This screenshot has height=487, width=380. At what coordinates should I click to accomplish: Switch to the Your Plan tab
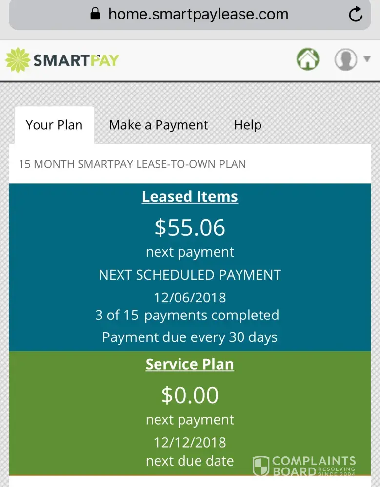click(54, 125)
